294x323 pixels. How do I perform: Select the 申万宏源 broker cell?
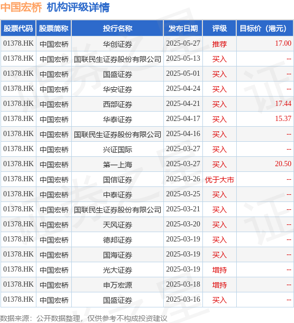point(118,285)
